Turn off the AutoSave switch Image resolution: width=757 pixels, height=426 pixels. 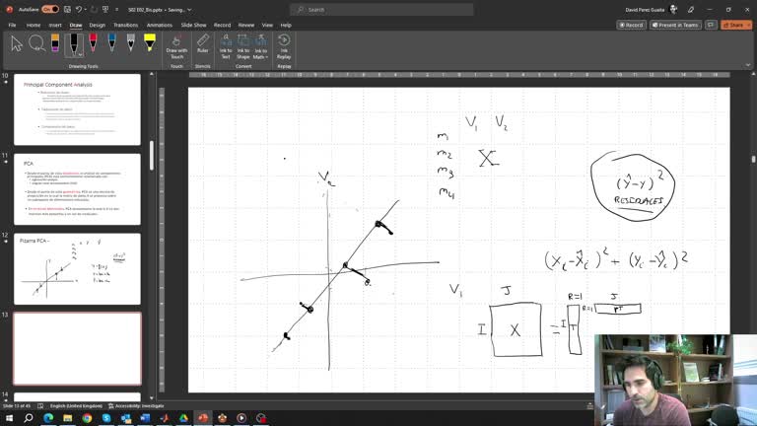point(50,9)
